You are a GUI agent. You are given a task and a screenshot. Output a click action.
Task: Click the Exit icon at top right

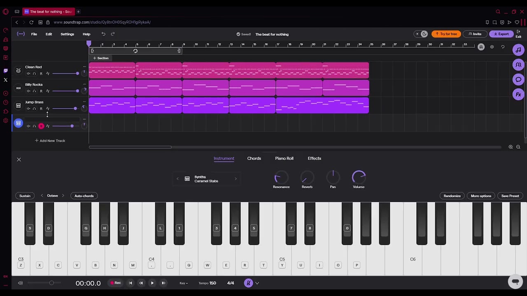[518, 35]
